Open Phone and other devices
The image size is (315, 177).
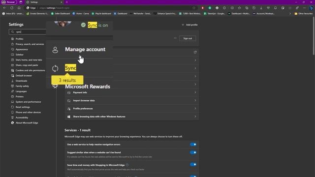click(28, 112)
